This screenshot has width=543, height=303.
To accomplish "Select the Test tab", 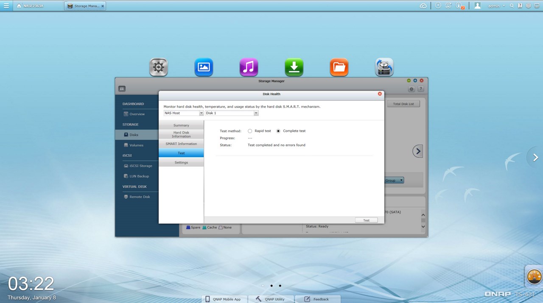I will pyautogui.click(x=181, y=153).
